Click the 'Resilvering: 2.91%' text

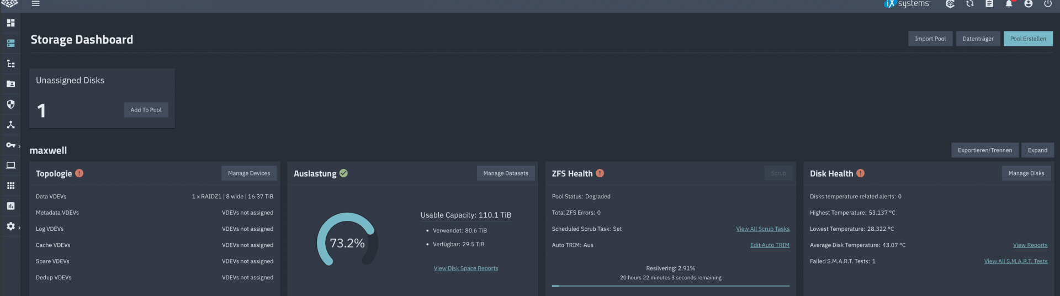coord(671,268)
